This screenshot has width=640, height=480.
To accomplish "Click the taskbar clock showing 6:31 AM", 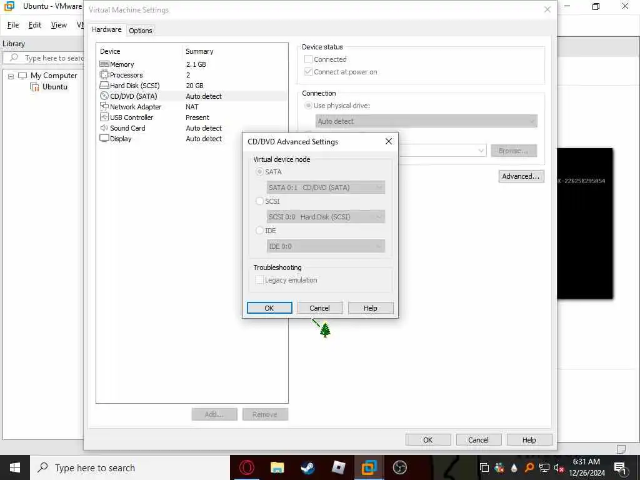I will (x=586, y=467).
